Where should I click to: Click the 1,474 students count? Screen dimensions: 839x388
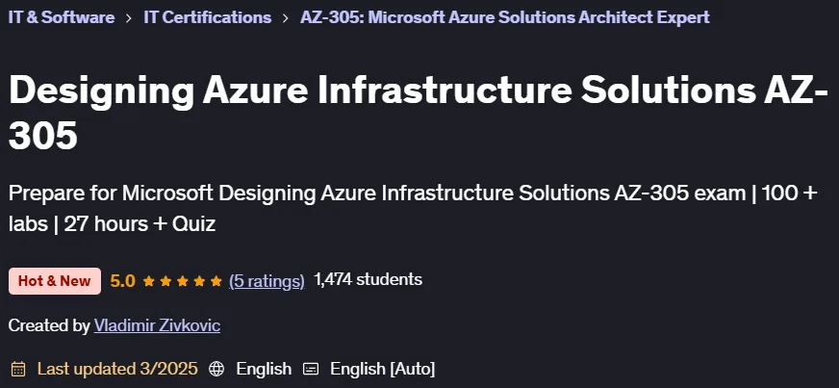pyautogui.click(x=369, y=279)
